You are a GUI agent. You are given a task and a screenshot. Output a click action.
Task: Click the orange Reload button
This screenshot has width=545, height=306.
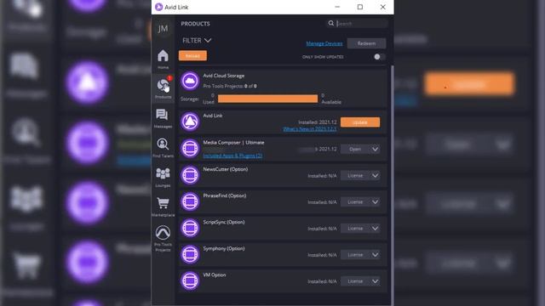[x=192, y=56]
